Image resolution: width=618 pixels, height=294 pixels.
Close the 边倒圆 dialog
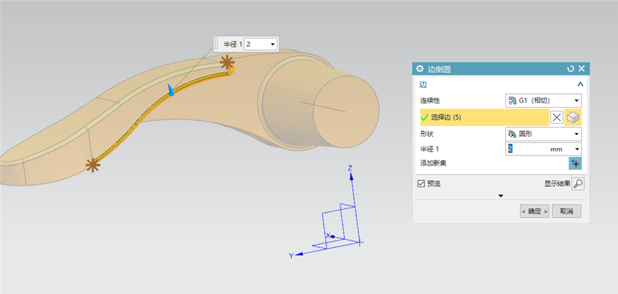[582, 69]
